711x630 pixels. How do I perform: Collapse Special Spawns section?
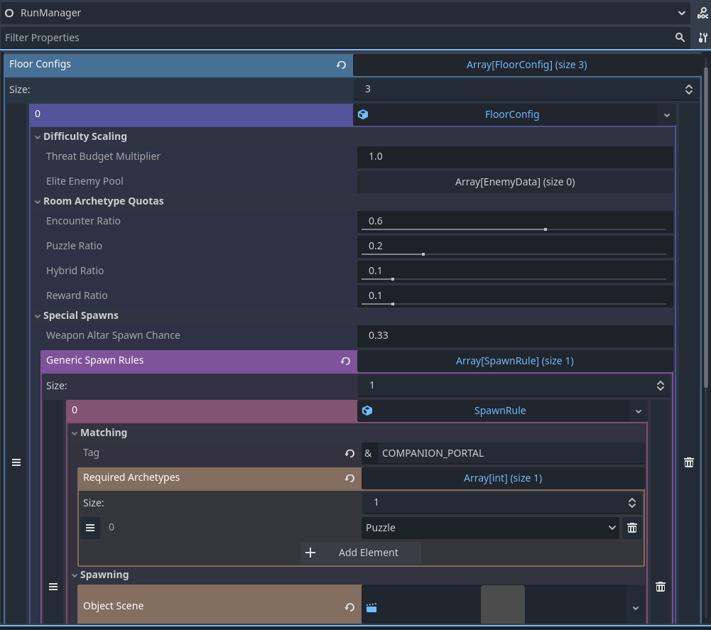pyautogui.click(x=38, y=316)
